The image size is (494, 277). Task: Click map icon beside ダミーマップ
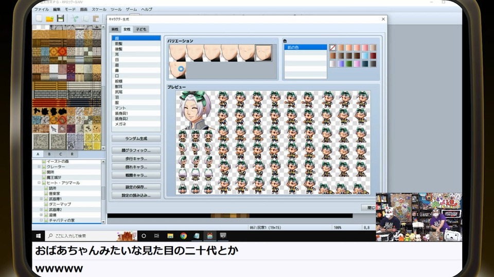tap(46, 204)
